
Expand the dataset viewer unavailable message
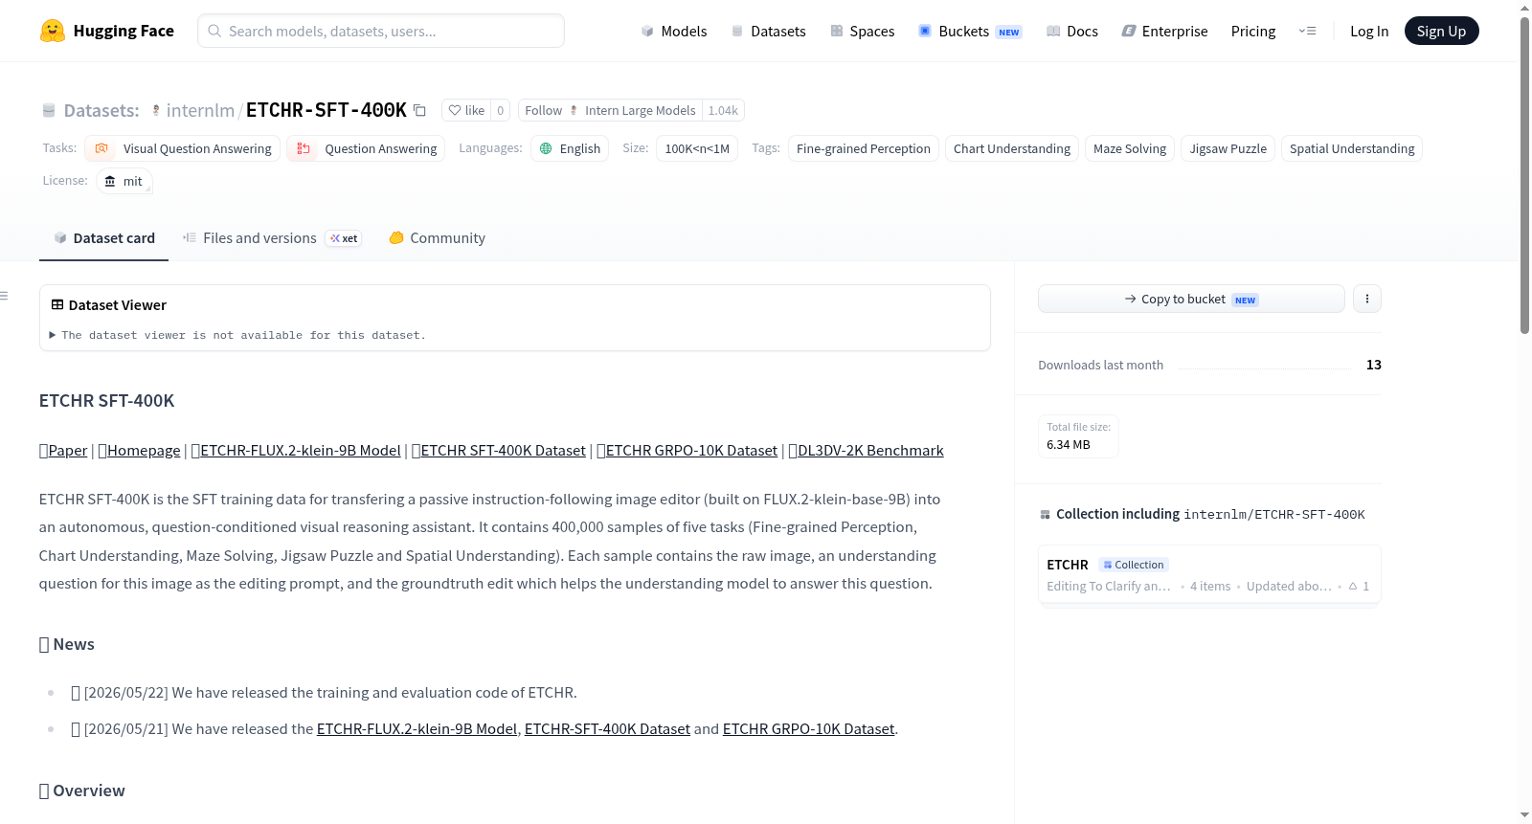pos(237,335)
